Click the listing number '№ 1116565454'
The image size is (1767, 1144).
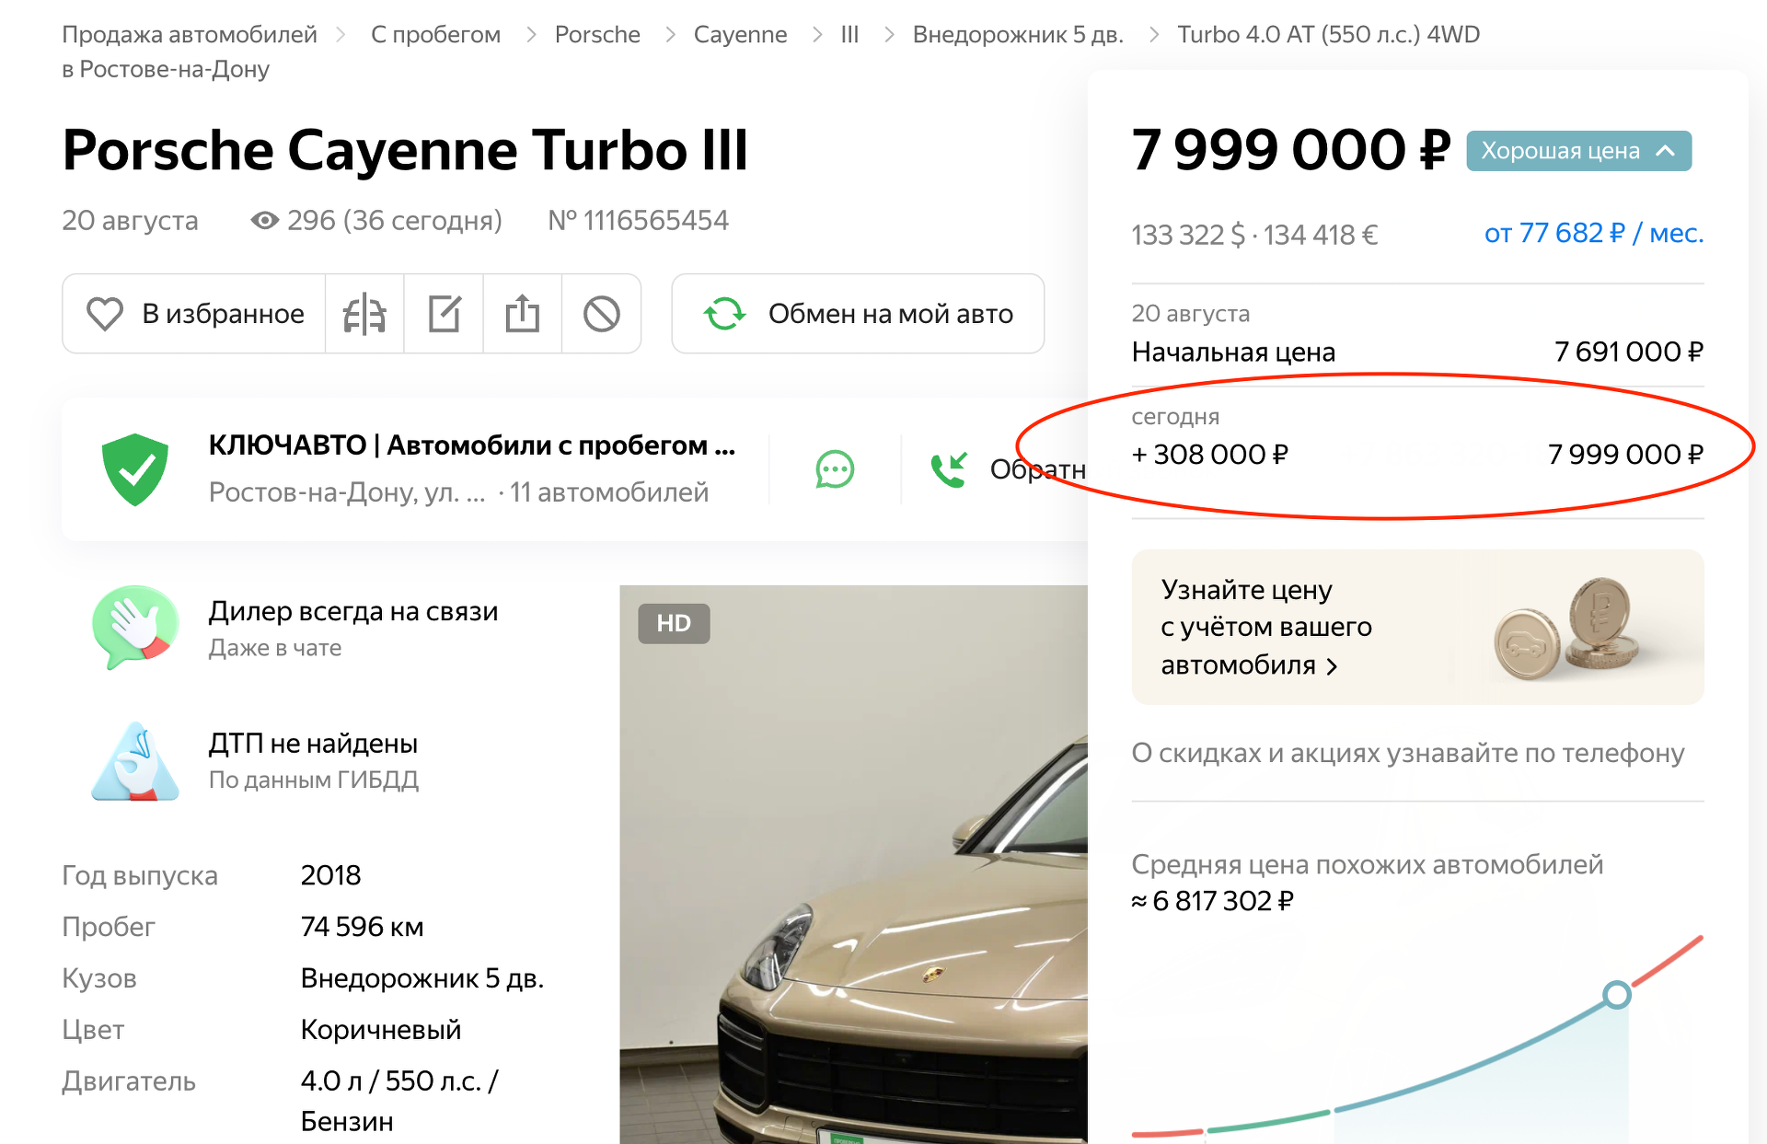[x=638, y=221]
